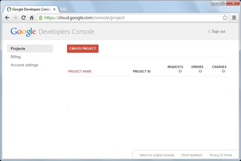Image resolution: width=241 pixels, height=161 pixels.
Task: Open the Chrome hamburger menu
Action: coord(234,18)
